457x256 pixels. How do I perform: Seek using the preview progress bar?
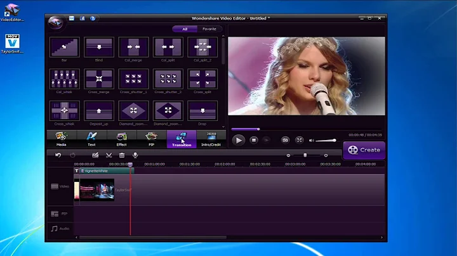pos(306,129)
